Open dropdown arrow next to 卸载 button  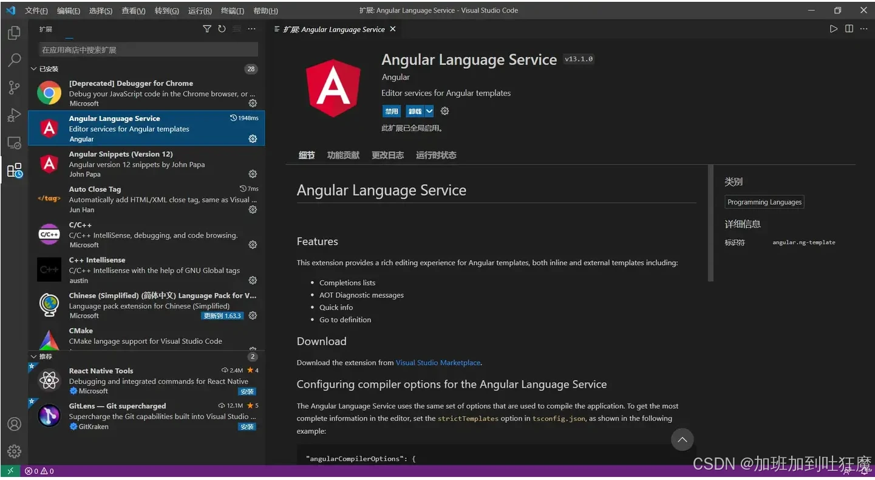[429, 111]
